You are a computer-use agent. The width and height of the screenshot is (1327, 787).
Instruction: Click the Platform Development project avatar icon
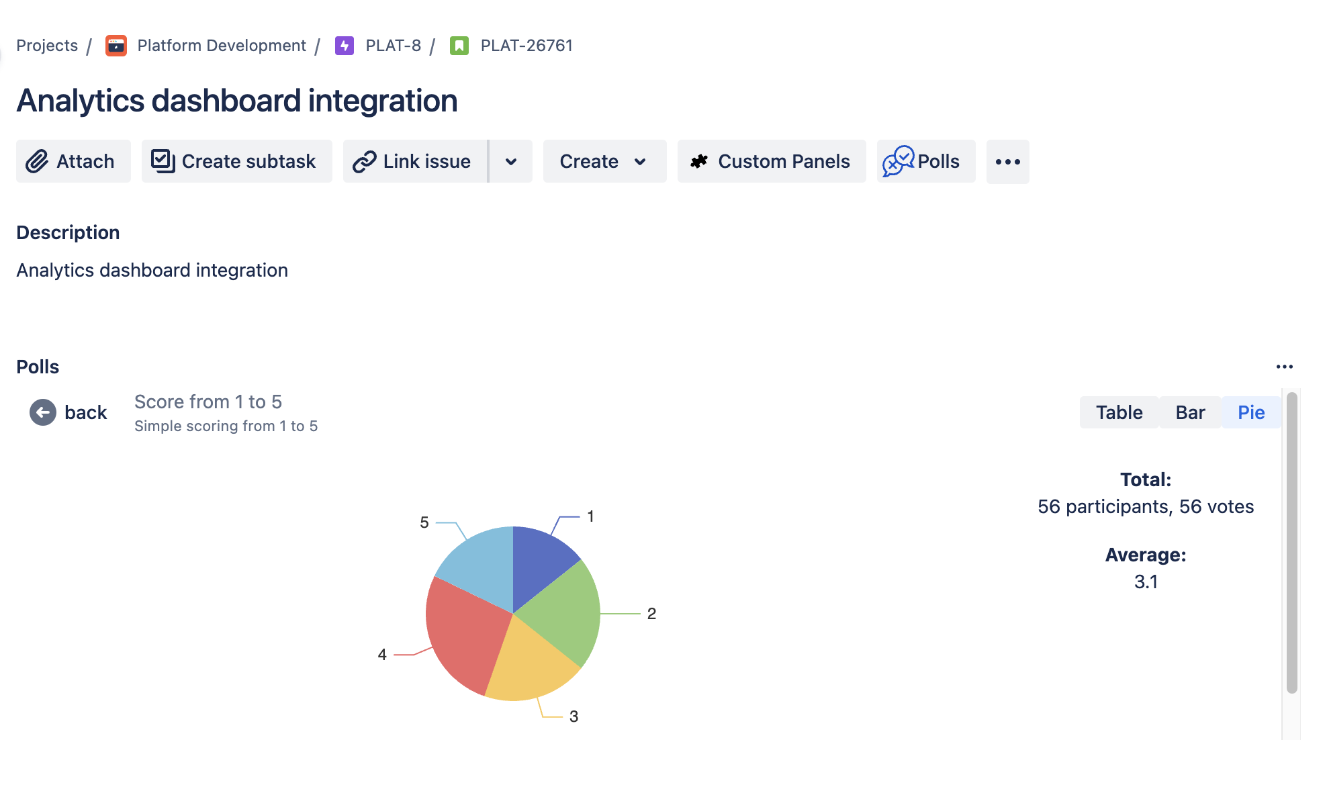point(116,45)
